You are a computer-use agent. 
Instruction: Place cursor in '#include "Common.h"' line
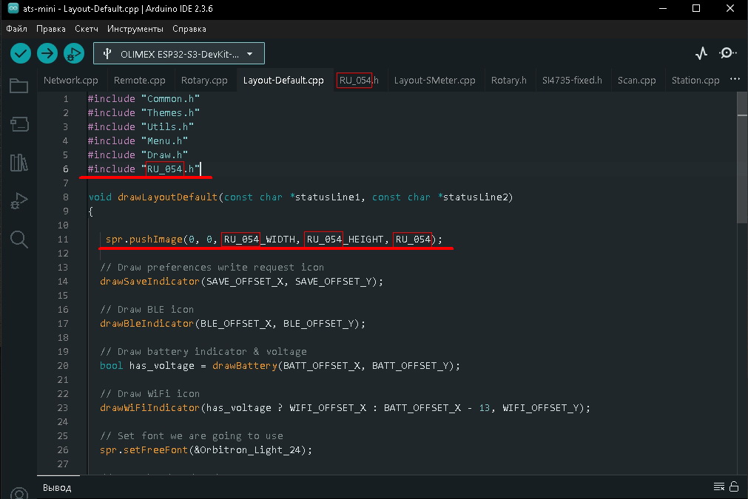tap(144, 98)
